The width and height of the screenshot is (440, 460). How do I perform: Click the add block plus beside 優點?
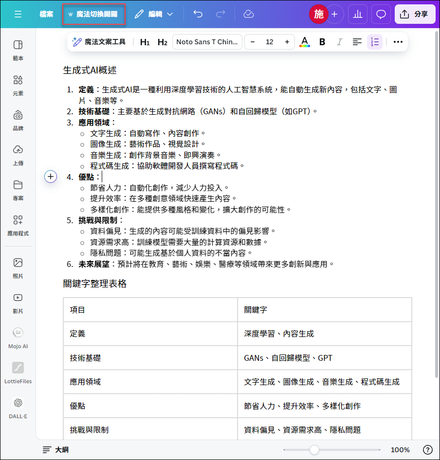coord(51,177)
